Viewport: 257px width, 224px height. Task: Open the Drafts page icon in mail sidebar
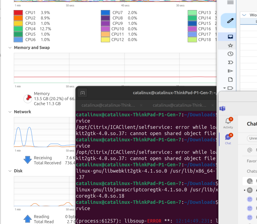(230, 80)
